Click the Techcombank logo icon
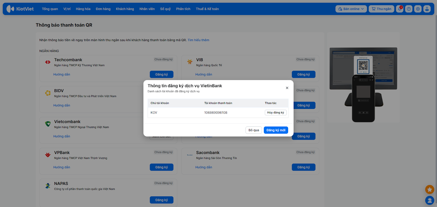 click(48, 62)
